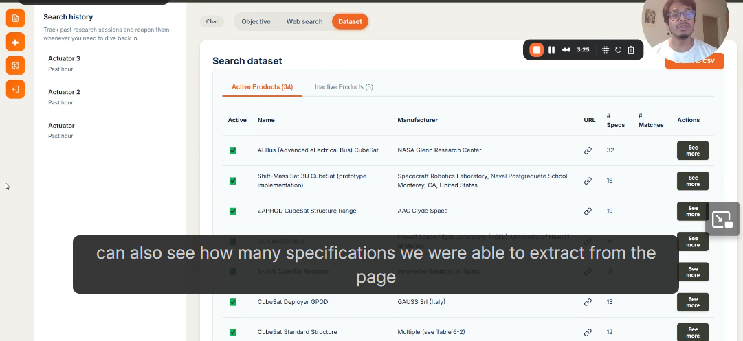
Task: Click the # Specs column header
Action: click(616, 120)
